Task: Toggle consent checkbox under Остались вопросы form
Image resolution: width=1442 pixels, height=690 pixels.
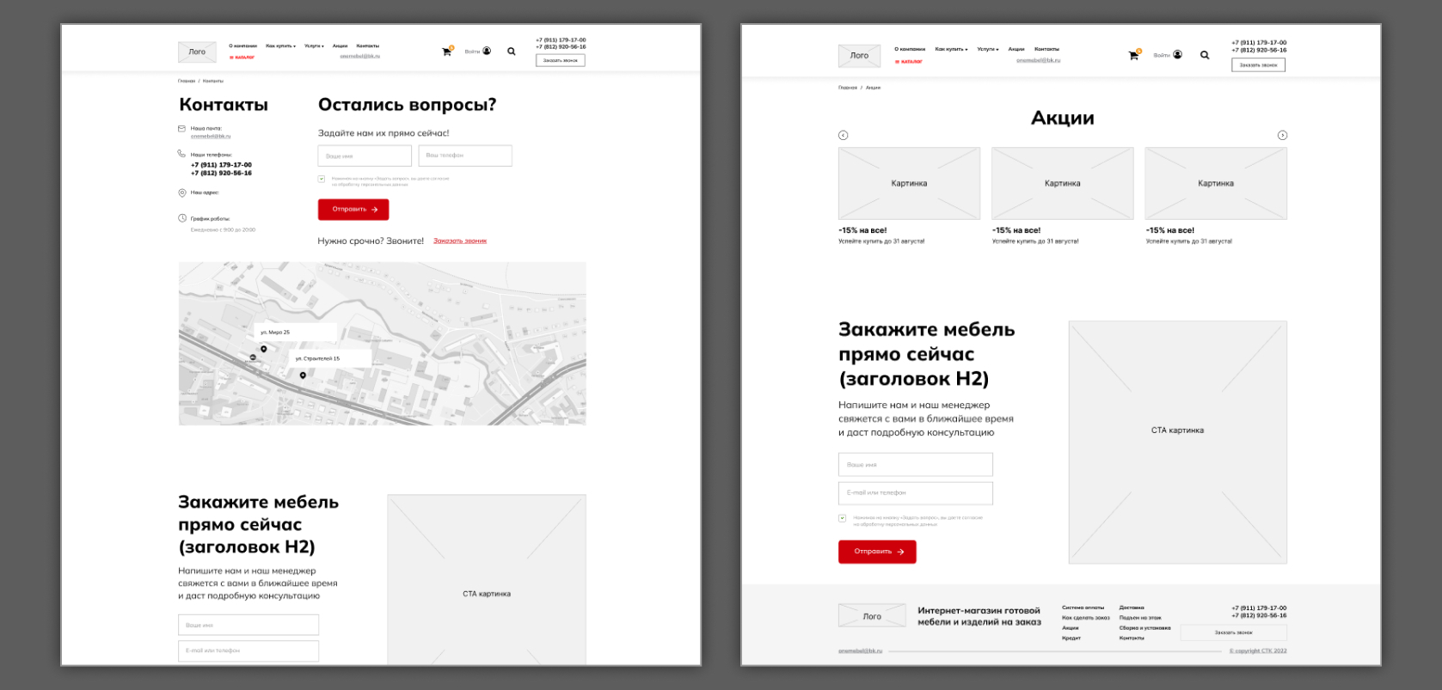Action: point(322,180)
